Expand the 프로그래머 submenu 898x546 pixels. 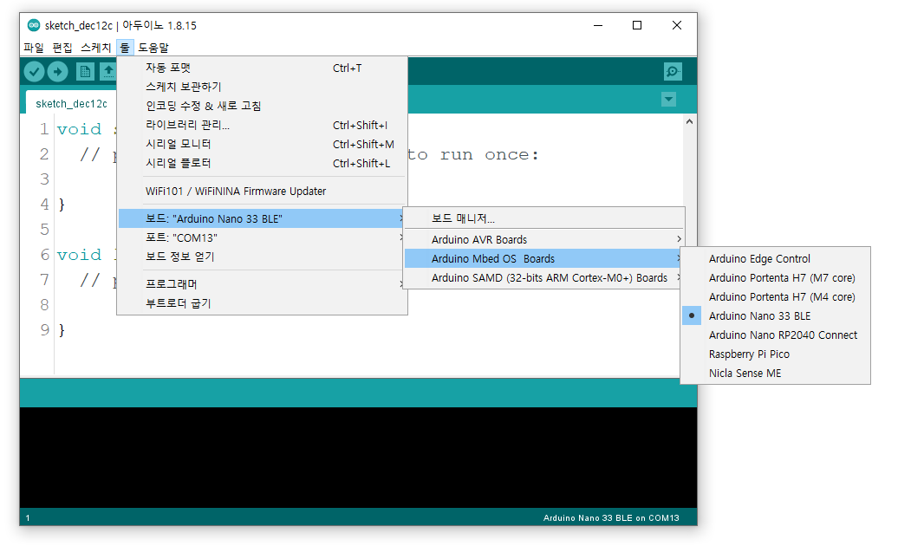point(263,284)
